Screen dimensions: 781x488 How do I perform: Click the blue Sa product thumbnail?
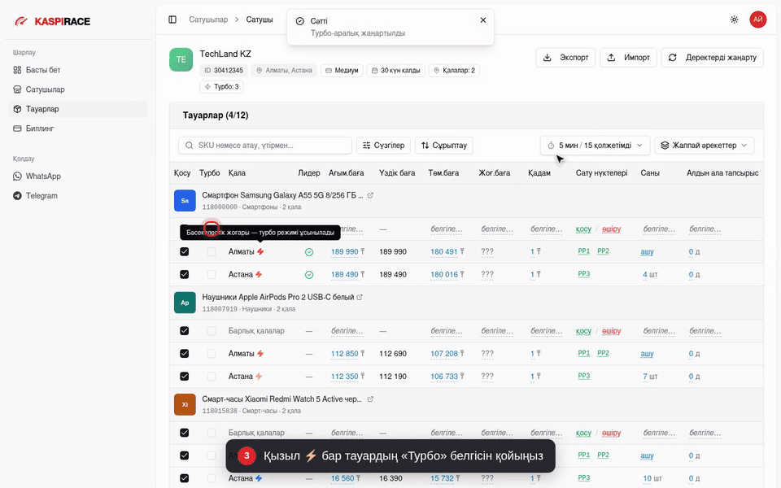click(x=185, y=201)
